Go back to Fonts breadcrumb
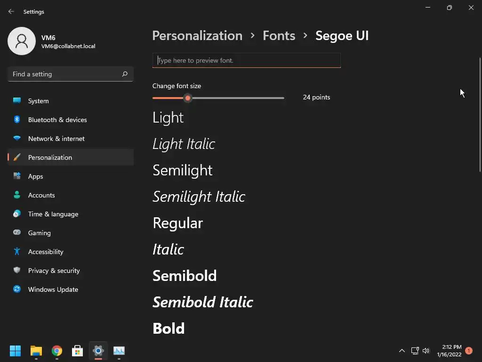This screenshot has height=362, width=482. pyautogui.click(x=279, y=36)
